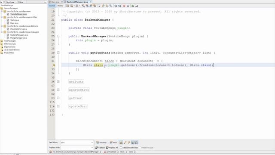Click the Find Previous Occurrence icon
The height and width of the screenshot is (155, 275).
pos(87,6)
